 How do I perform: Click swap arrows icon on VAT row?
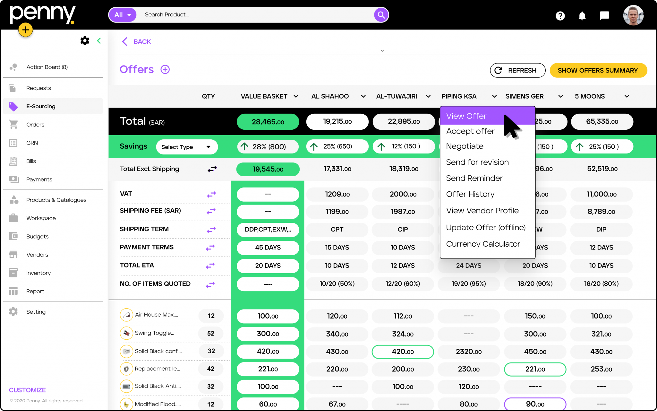pos(211,194)
